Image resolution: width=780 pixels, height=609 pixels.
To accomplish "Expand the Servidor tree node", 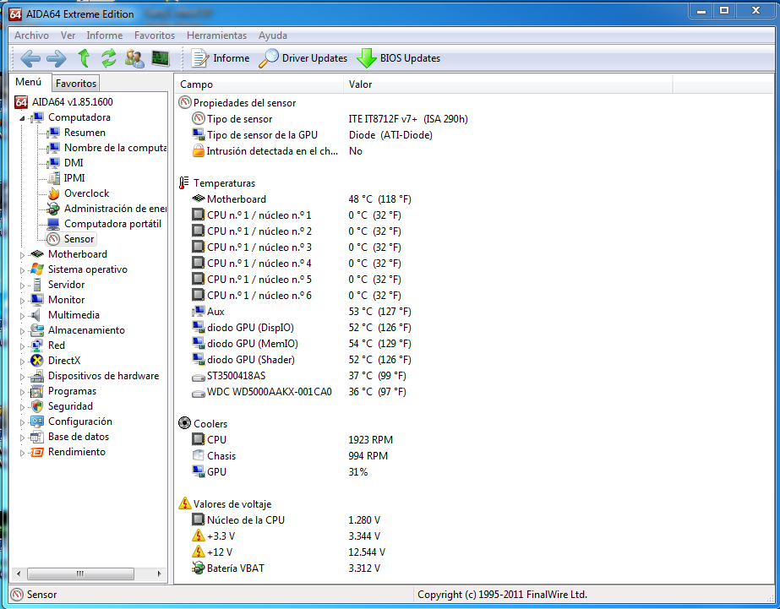I will coord(22,285).
